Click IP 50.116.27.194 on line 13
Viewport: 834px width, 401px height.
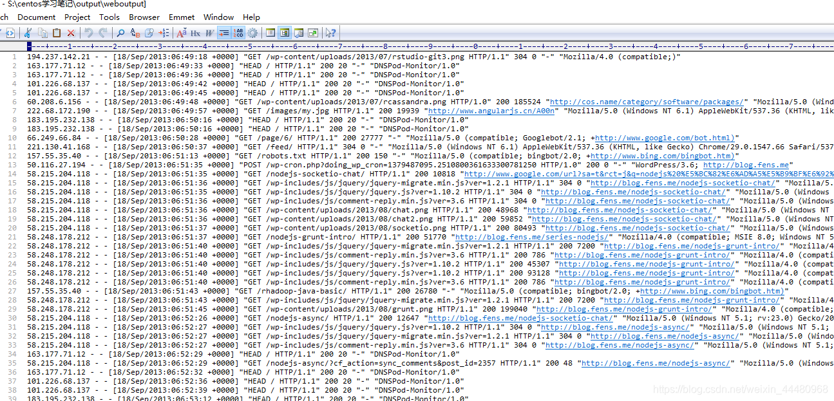pos(57,165)
